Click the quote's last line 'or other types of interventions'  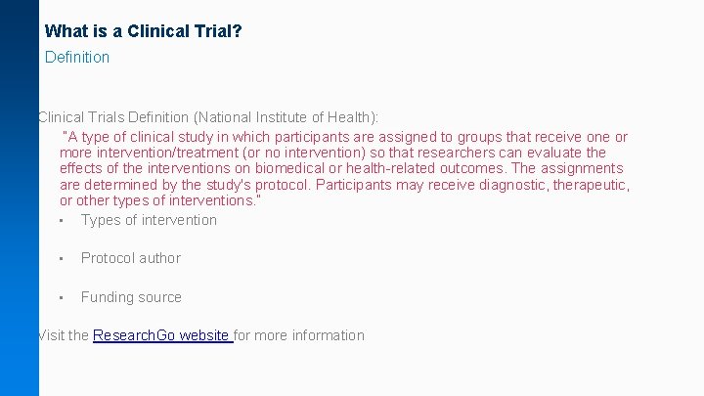pyautogui.click(x=158, y=200)
